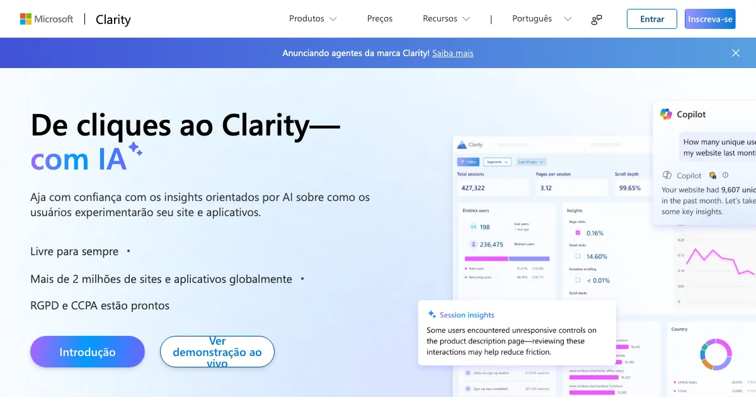Click the Microsoft logo in the header
756x397 pixels.
[47, 19]
